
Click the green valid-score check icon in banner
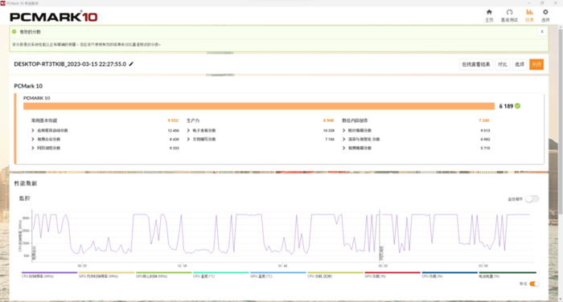point(14,31)
